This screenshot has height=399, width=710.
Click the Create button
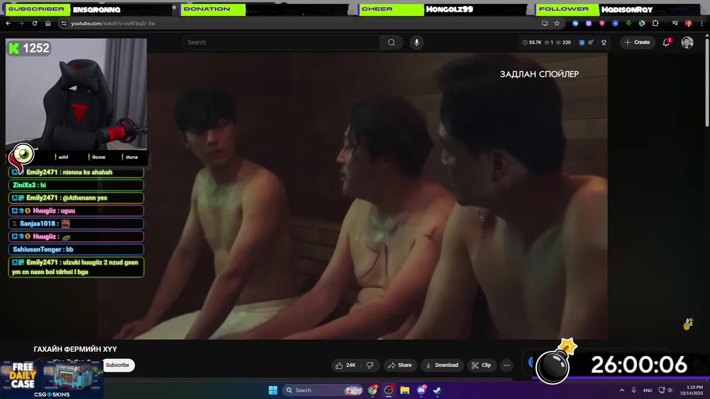pos(637,42)
